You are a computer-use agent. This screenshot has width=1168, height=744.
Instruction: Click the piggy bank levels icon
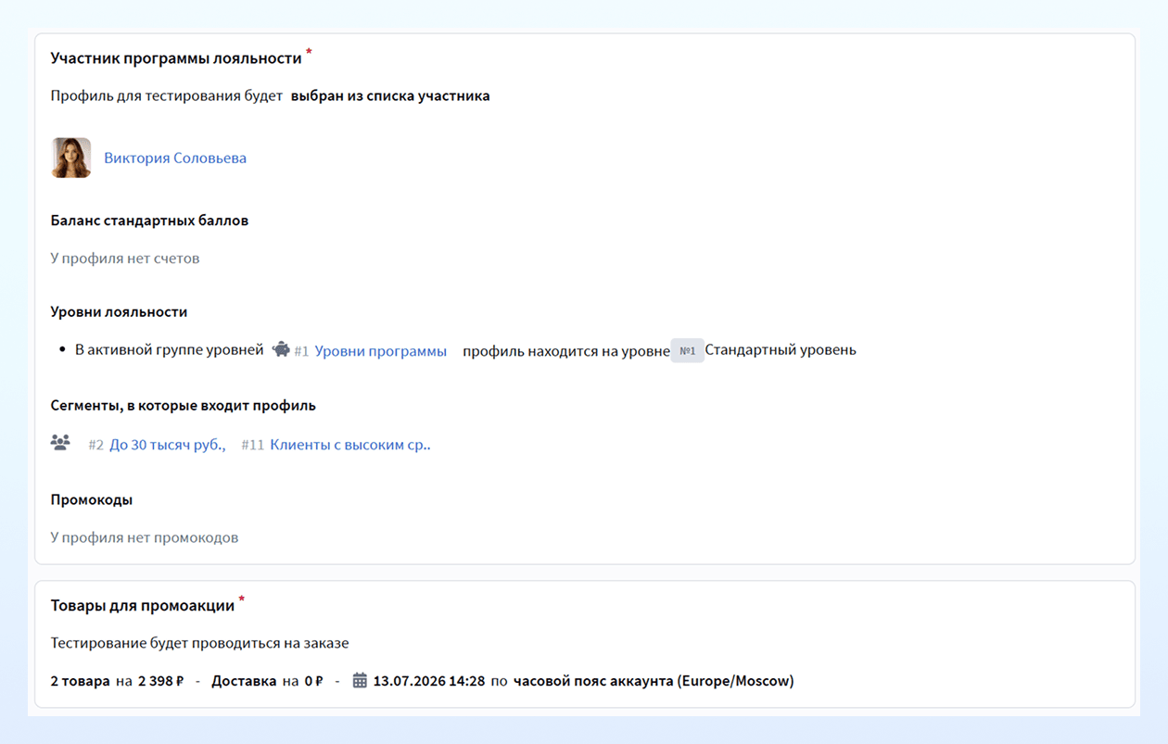[x=281, y=349]
